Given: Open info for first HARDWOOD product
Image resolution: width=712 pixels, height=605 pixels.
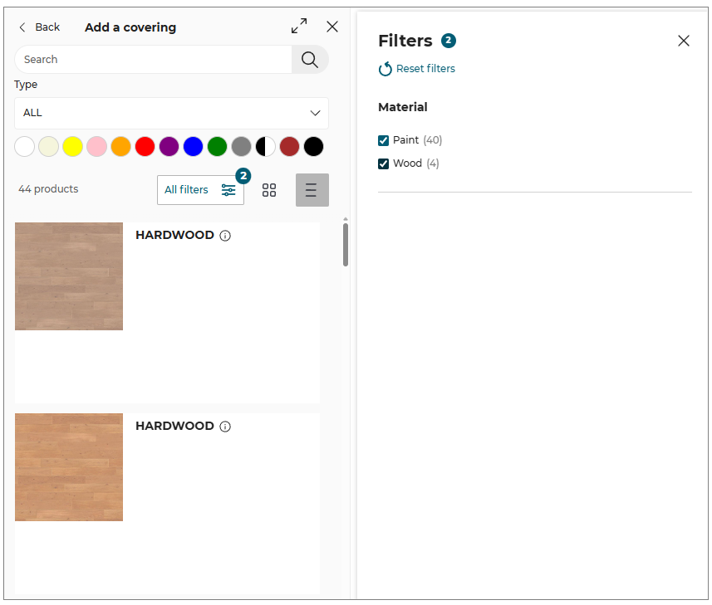Looking at the screenshot, I should coord(225,236).
